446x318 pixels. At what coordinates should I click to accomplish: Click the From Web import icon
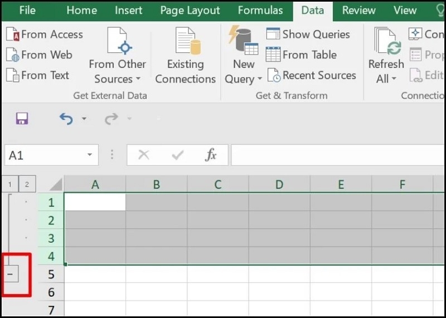pos(13,55)
